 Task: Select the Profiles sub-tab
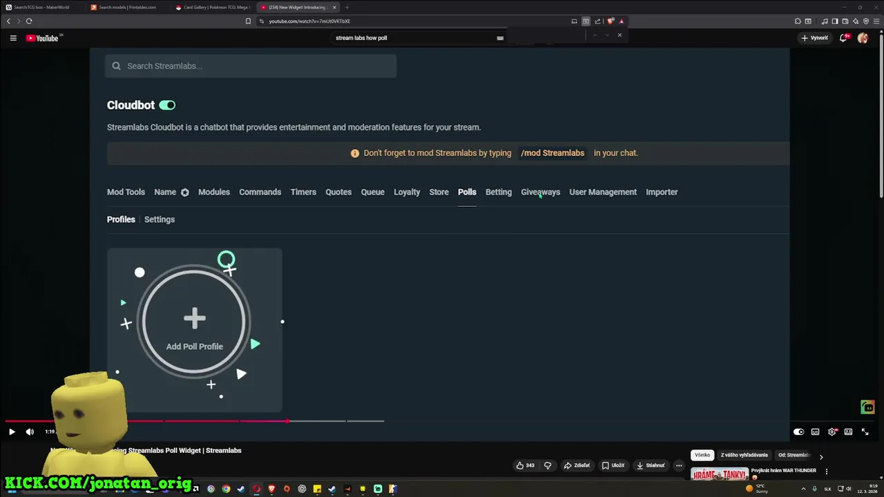click(121, 220)
